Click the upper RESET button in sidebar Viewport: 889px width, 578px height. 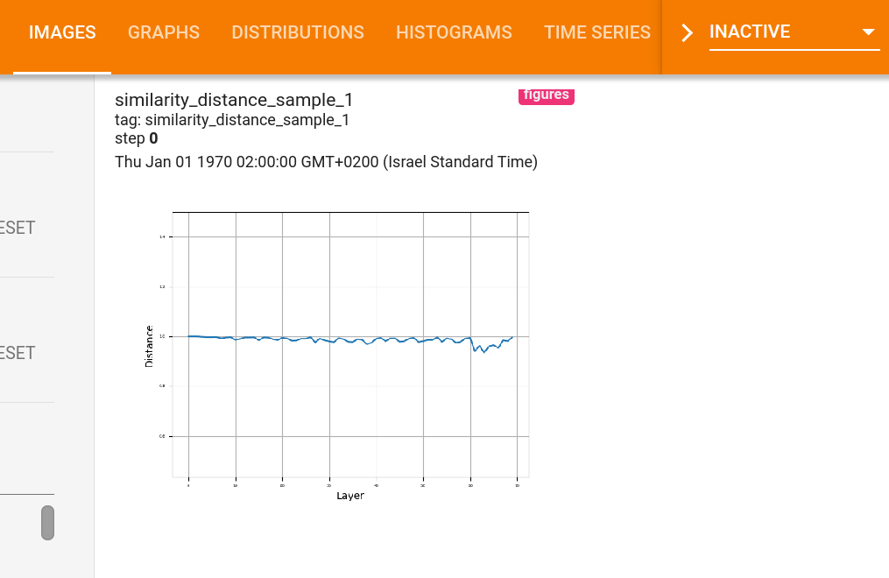point(17,228)
